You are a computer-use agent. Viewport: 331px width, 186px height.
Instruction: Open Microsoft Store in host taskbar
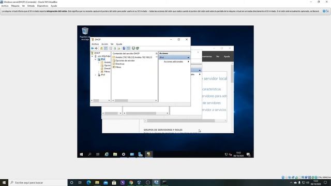[x=114, y=182]
